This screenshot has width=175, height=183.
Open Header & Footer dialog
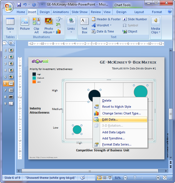coord(106,19)
